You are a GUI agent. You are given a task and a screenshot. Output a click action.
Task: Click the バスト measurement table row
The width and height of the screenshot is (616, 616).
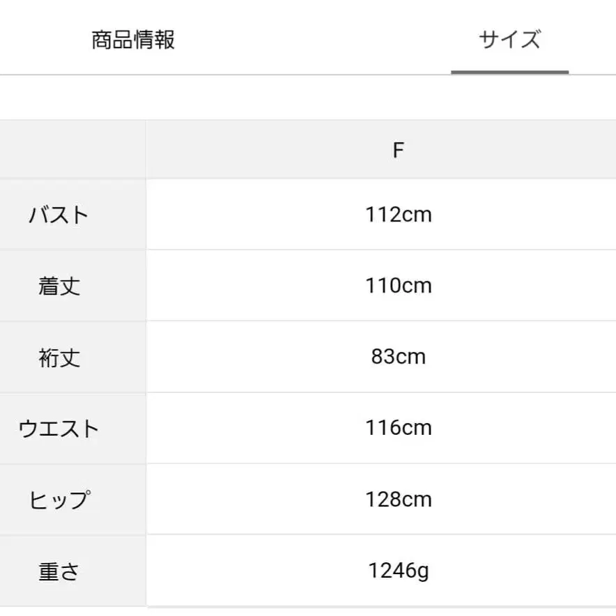(x=307, y=215)
